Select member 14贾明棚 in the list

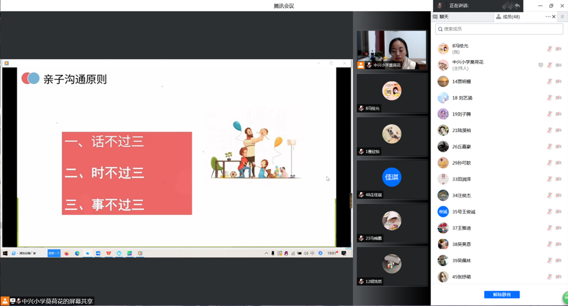click(x=499, y=81)
